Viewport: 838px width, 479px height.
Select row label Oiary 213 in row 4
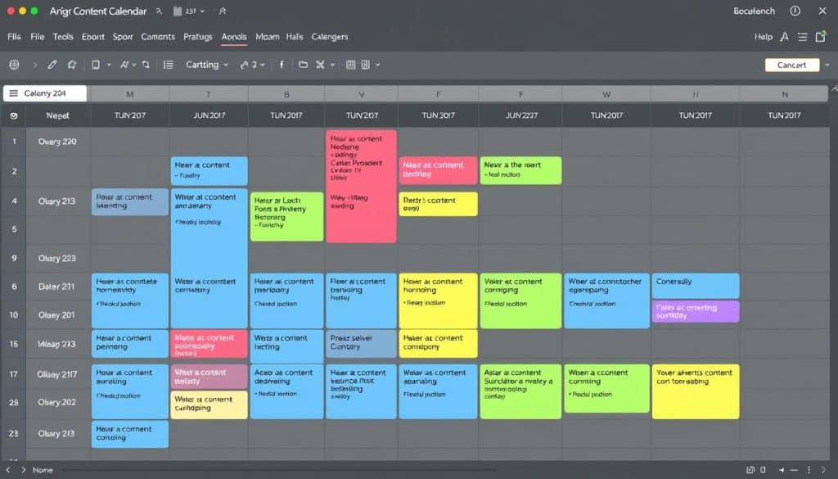(56, 201)
